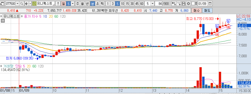
Task: Choose the 3 minute interval button
Action: click(x=113, y=4)
